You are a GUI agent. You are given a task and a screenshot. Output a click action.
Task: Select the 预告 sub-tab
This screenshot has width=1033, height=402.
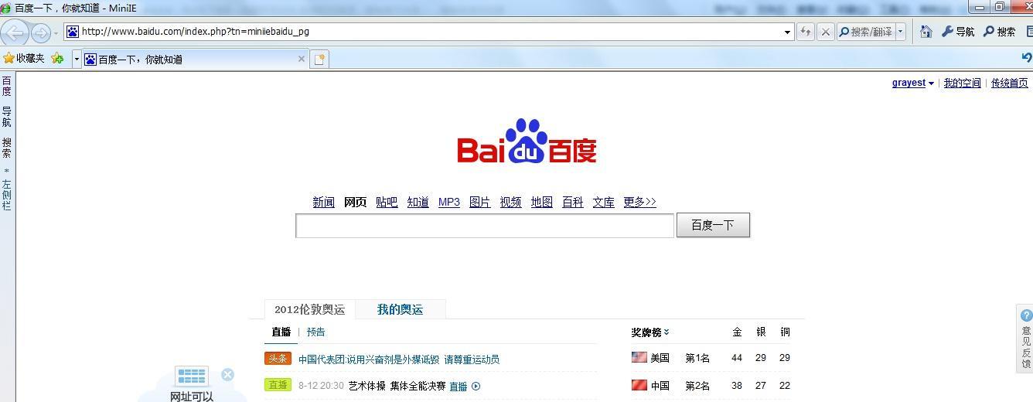tap(316, 332)
